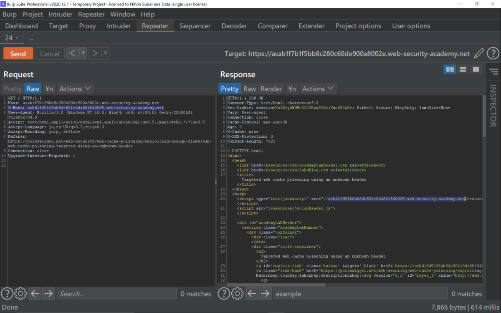Click the GET / HTTP/1.1 request line
Image resolution: width=501 pixels, height=313 pixels.
tap(24, 98)
